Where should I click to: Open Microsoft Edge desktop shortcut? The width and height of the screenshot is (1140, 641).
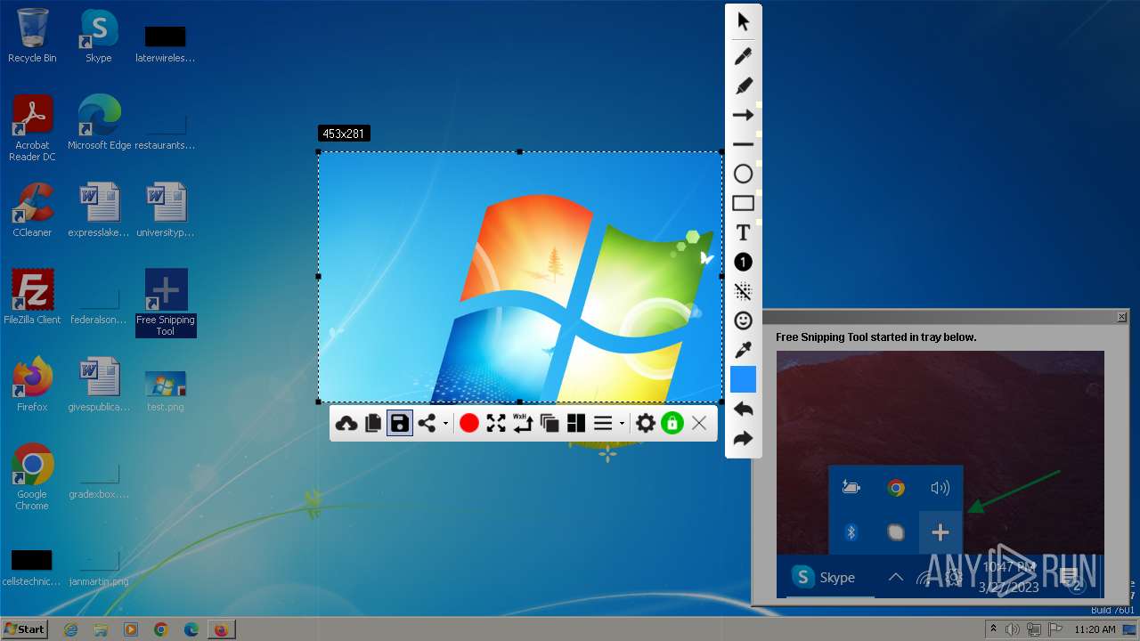tap(99, 123)
